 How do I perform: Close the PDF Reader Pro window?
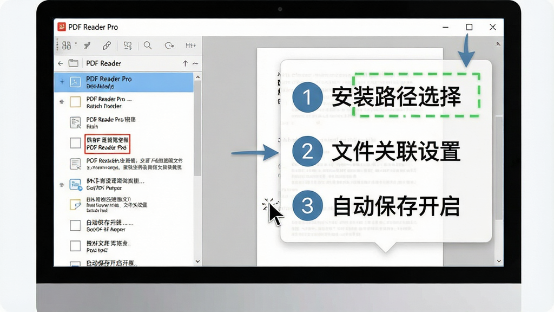click(493, 27)
